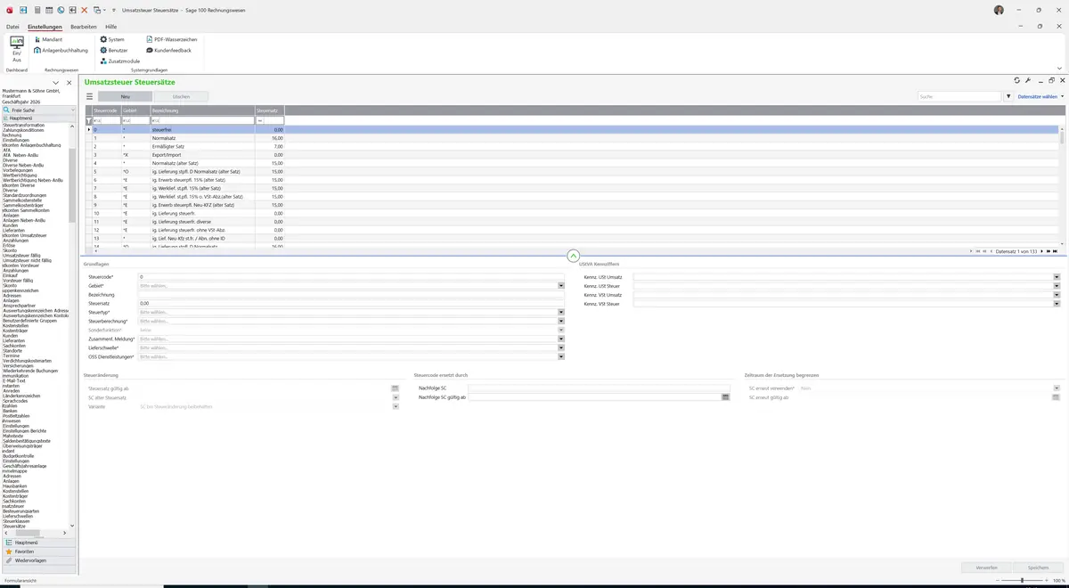Open Zusatzmodule in Systemgrundlagen

tap(120, 61)
